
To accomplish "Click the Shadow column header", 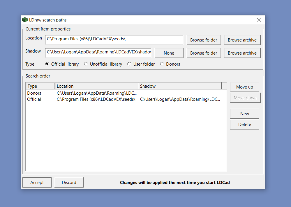I will 179,86.
